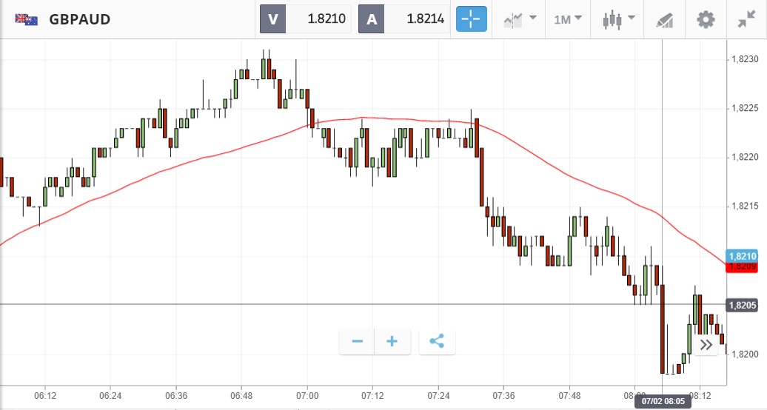Viewport: 767px width, 410px height.
Task: Zoom in with the plus button
Action: point(392,341)
